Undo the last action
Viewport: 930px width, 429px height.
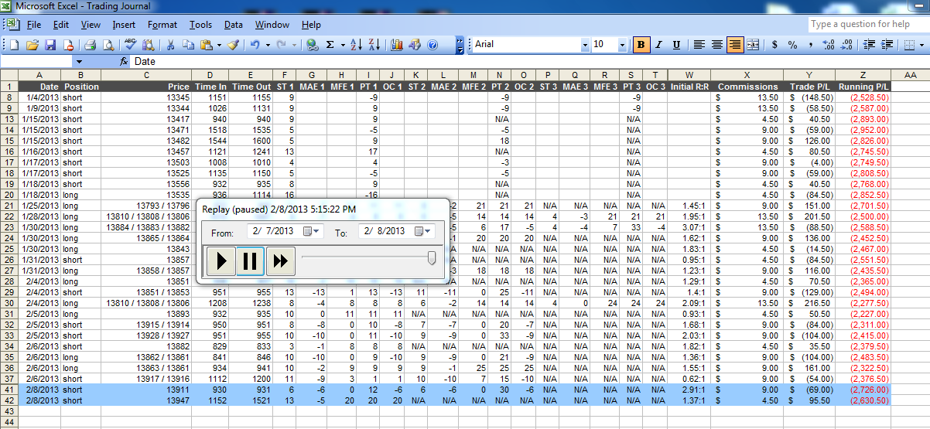click(255, 45)
